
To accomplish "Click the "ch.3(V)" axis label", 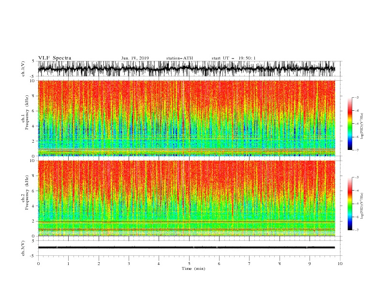I will coord(23,248).
